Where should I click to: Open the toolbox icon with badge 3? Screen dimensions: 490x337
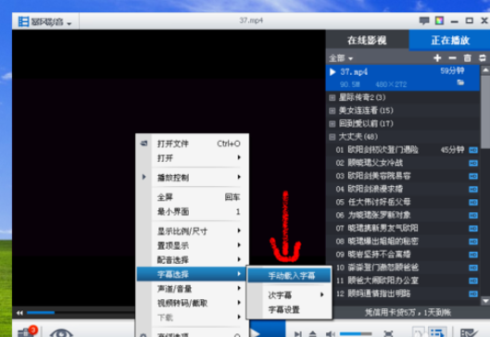pyautogui.click(x=27, y=331)
